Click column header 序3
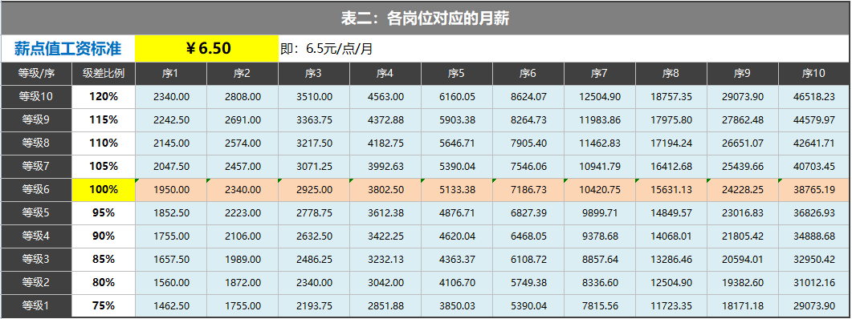The height and width of the screenshot is (319, 852). (x=314, y=74)
